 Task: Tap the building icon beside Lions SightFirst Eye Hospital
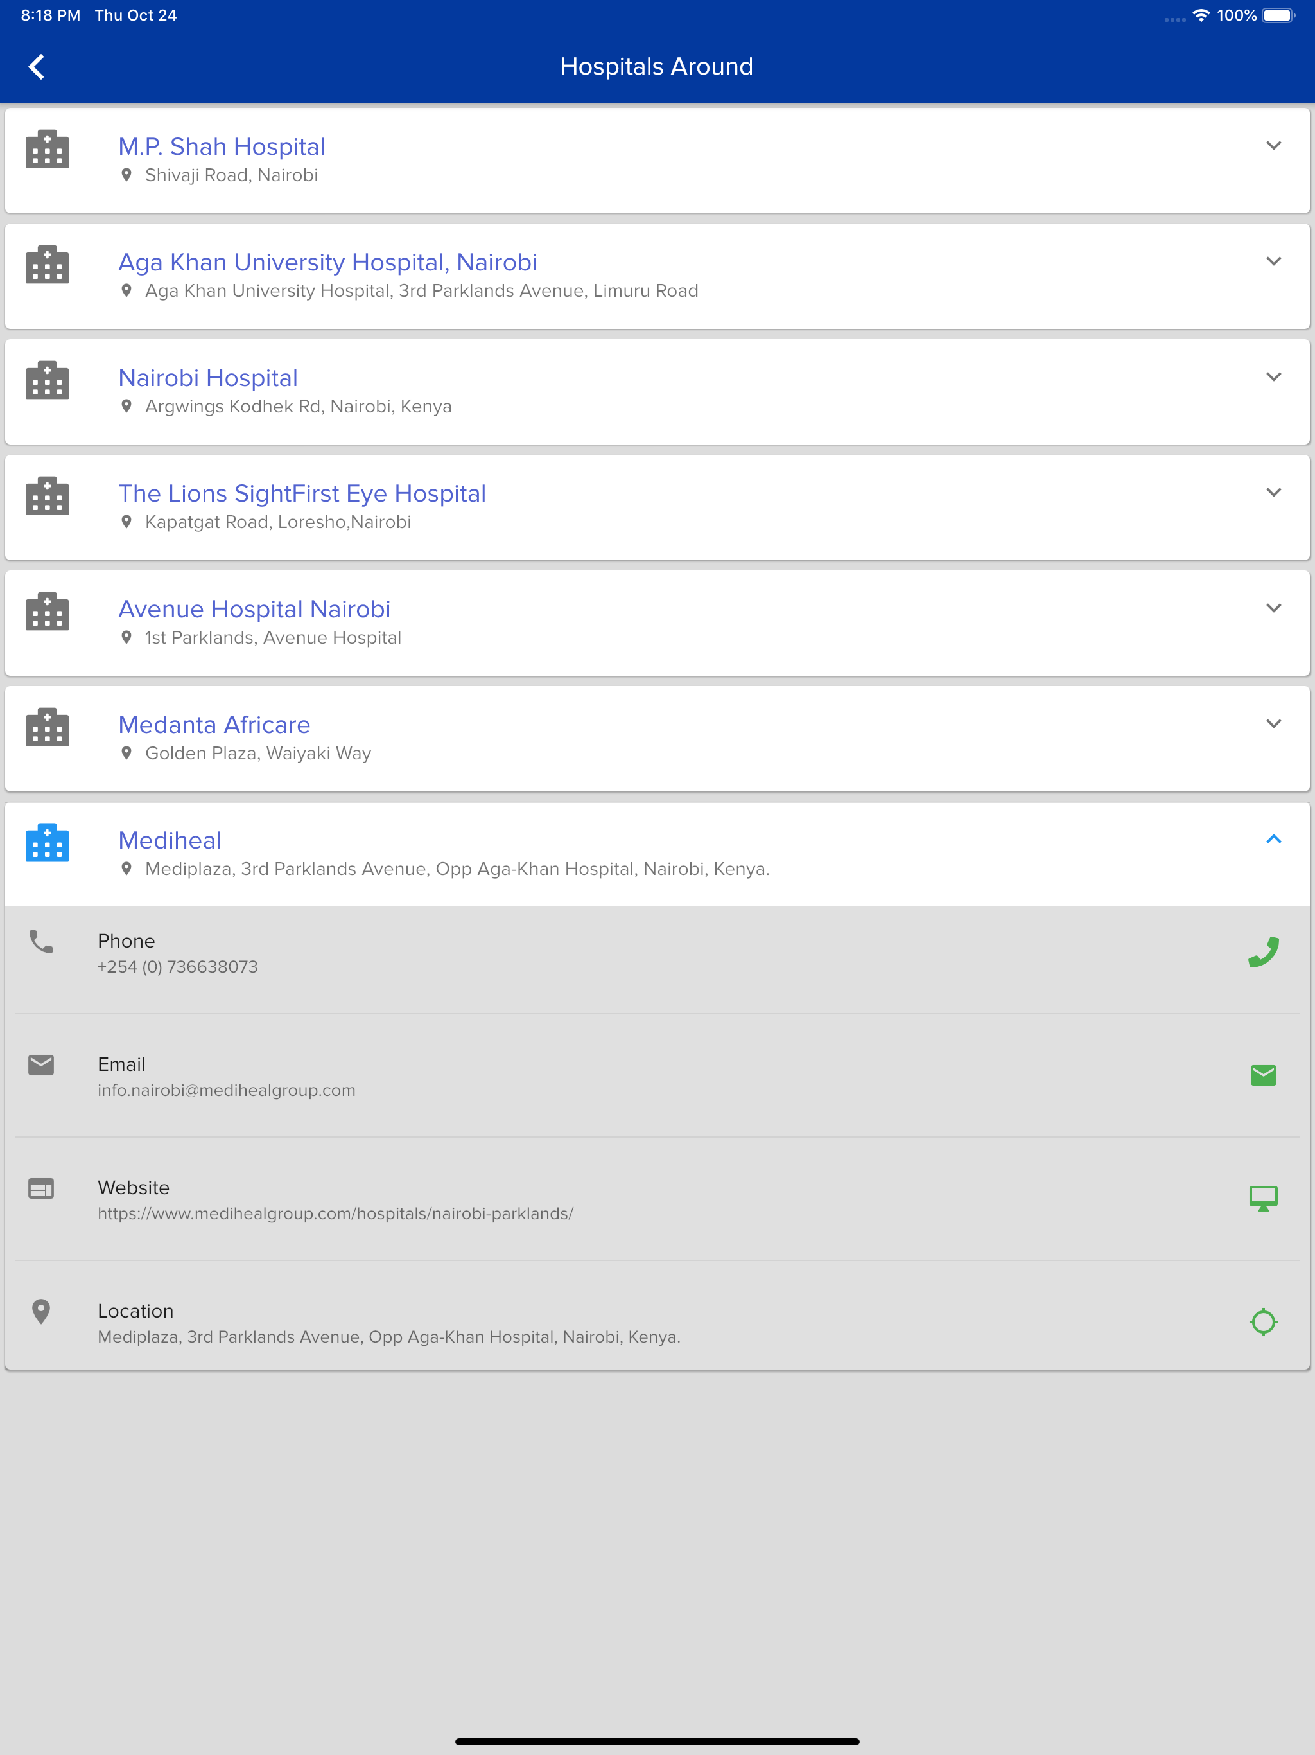click(48, 496)
